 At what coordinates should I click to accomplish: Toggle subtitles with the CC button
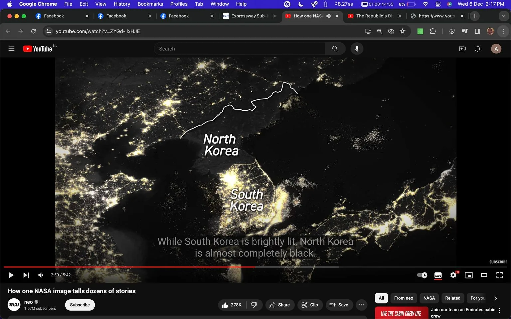[x=438, y=275]
